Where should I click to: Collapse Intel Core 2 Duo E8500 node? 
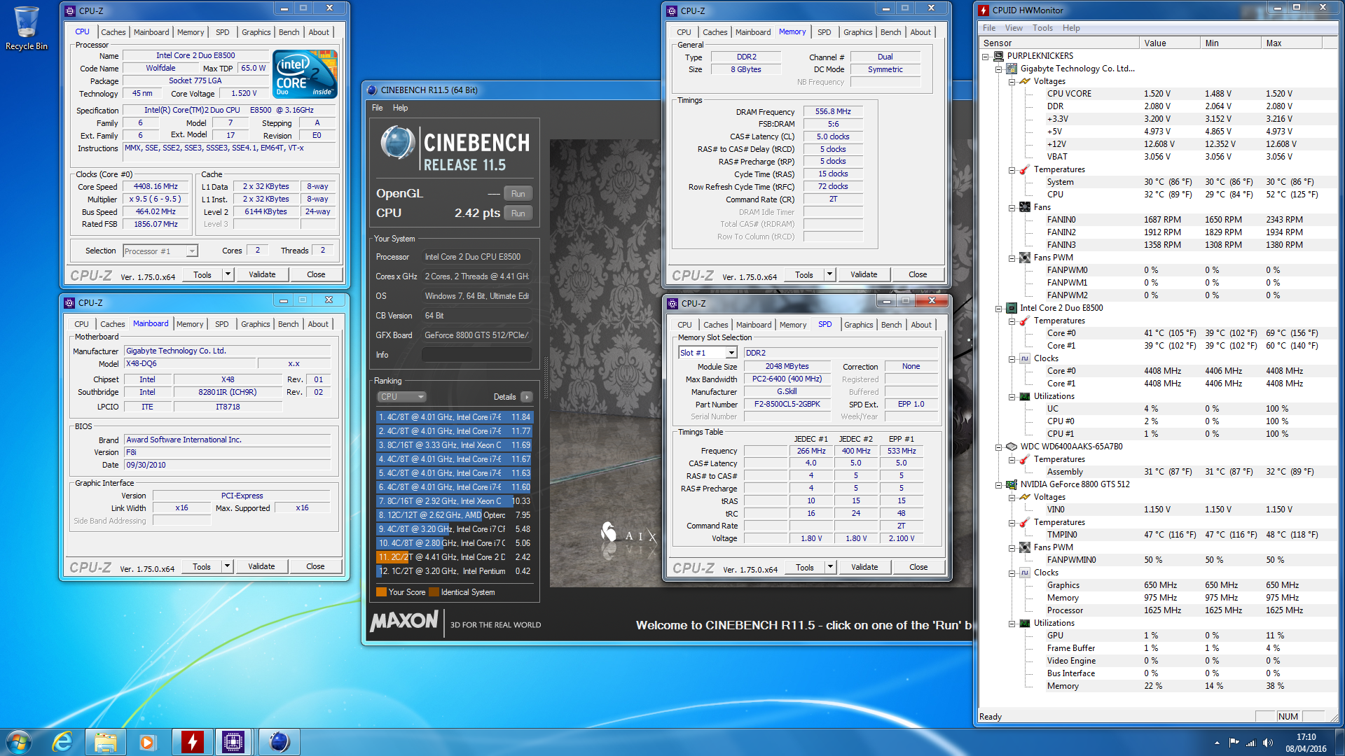coord(999,308)
